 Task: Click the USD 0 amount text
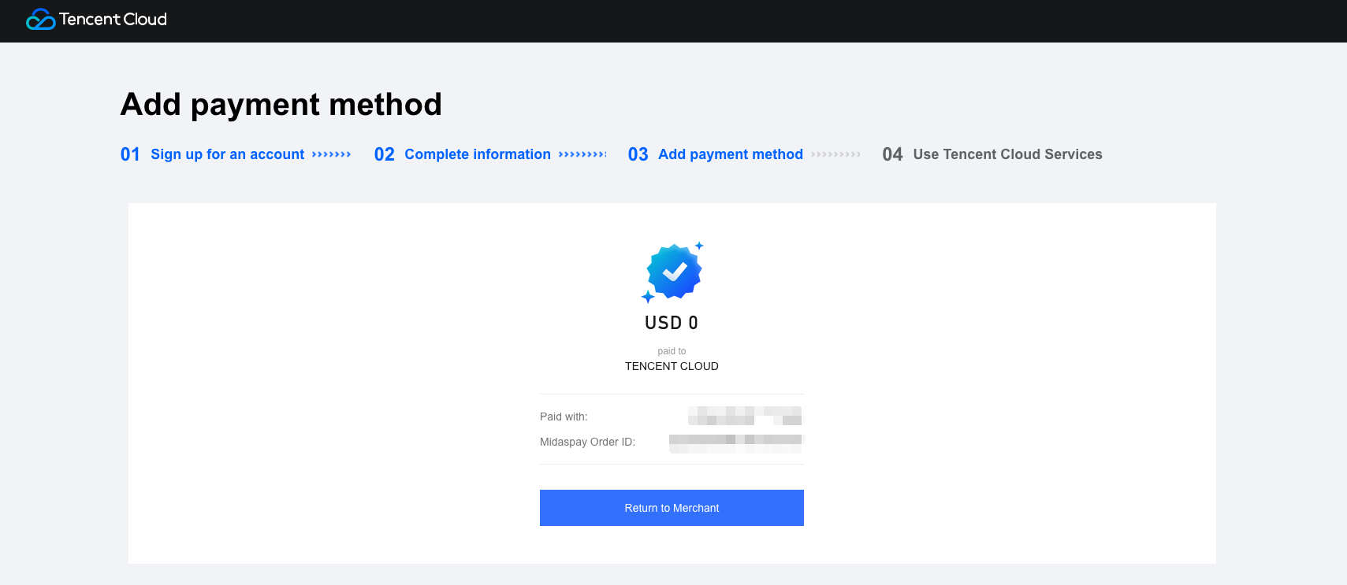click(x=671, y=323)
